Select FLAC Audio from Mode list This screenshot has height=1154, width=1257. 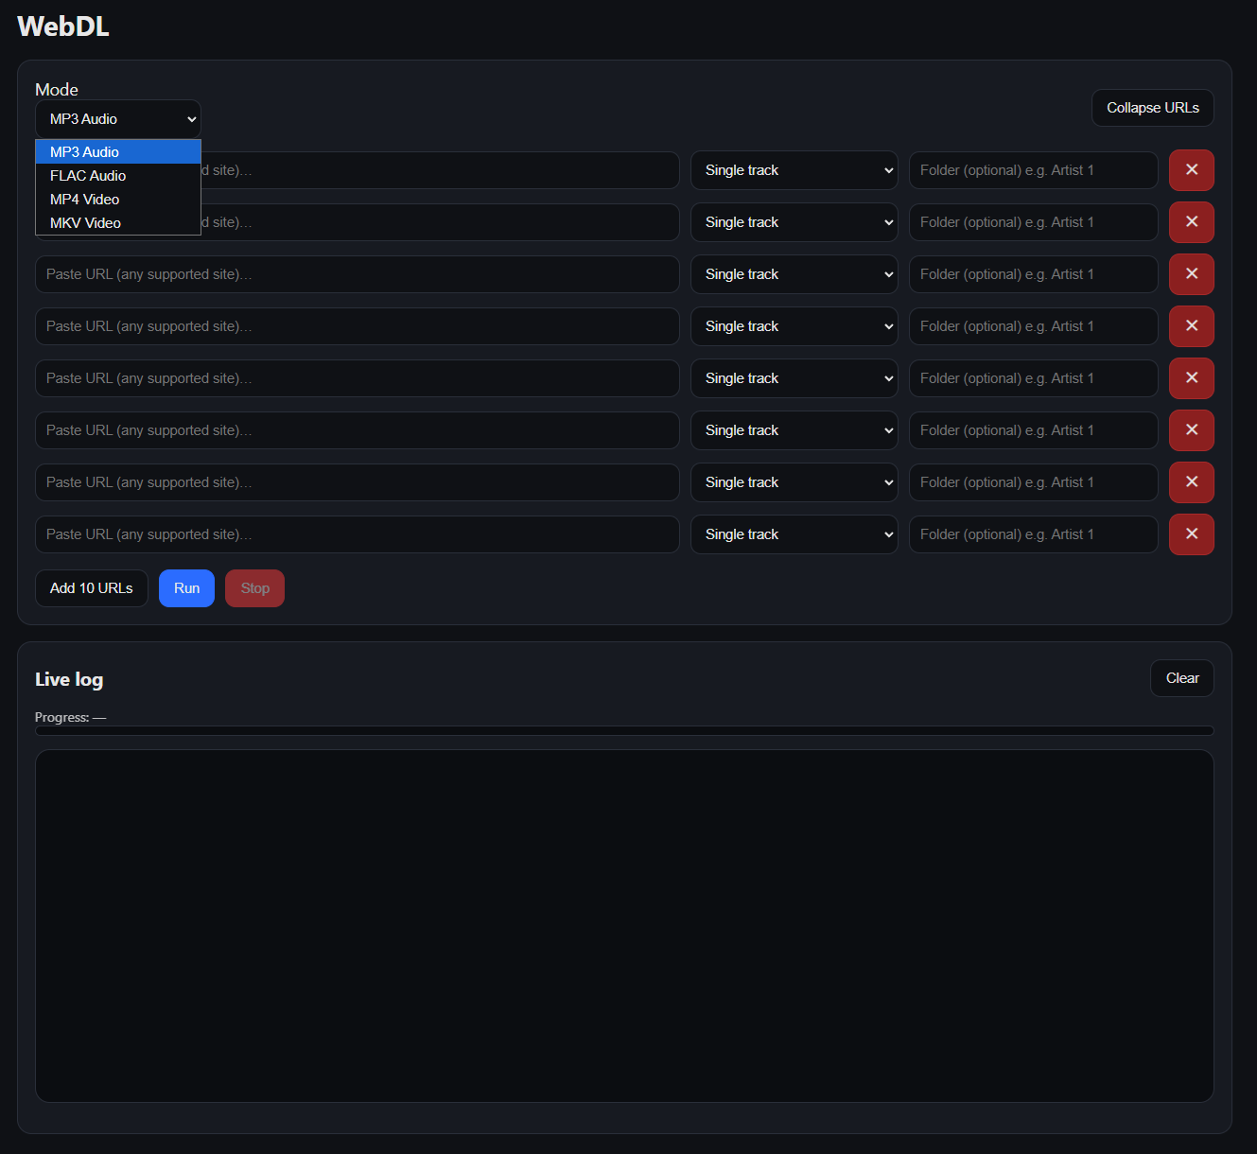point(88,176)
